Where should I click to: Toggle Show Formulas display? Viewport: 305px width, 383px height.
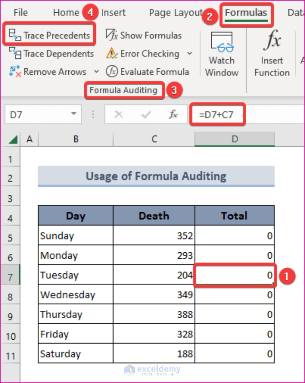click(x=144, y=35)
